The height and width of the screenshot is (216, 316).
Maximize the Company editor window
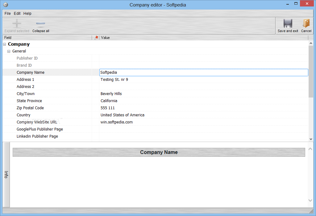click(296, 4)
